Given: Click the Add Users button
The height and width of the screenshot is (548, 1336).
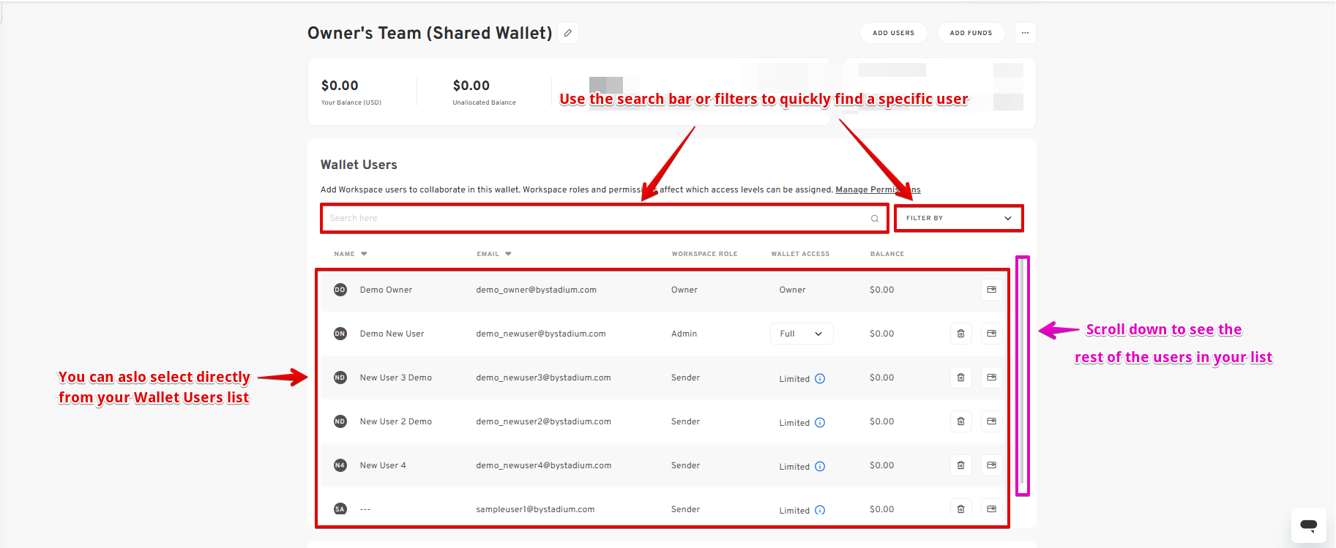Looking at the screenshot, I should click(x=893, y=33).
